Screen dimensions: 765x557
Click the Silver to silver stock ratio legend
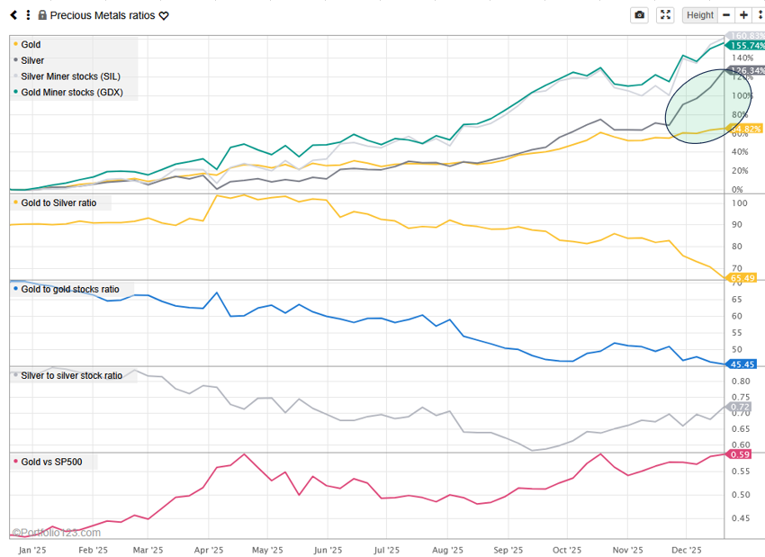(x=71, y=375)
